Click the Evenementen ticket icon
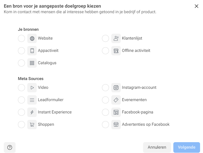 pyautogui.click(x=116, y=100)
